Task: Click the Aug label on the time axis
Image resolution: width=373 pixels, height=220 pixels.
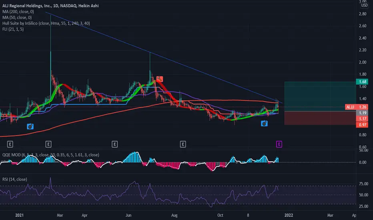Action: (174, 215)
